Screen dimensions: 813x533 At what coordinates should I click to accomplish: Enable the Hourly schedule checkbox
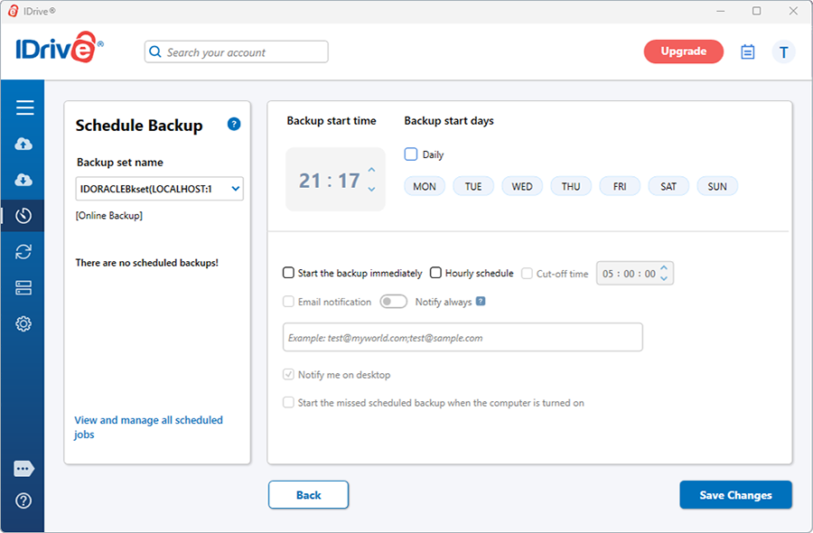[435, 273]
